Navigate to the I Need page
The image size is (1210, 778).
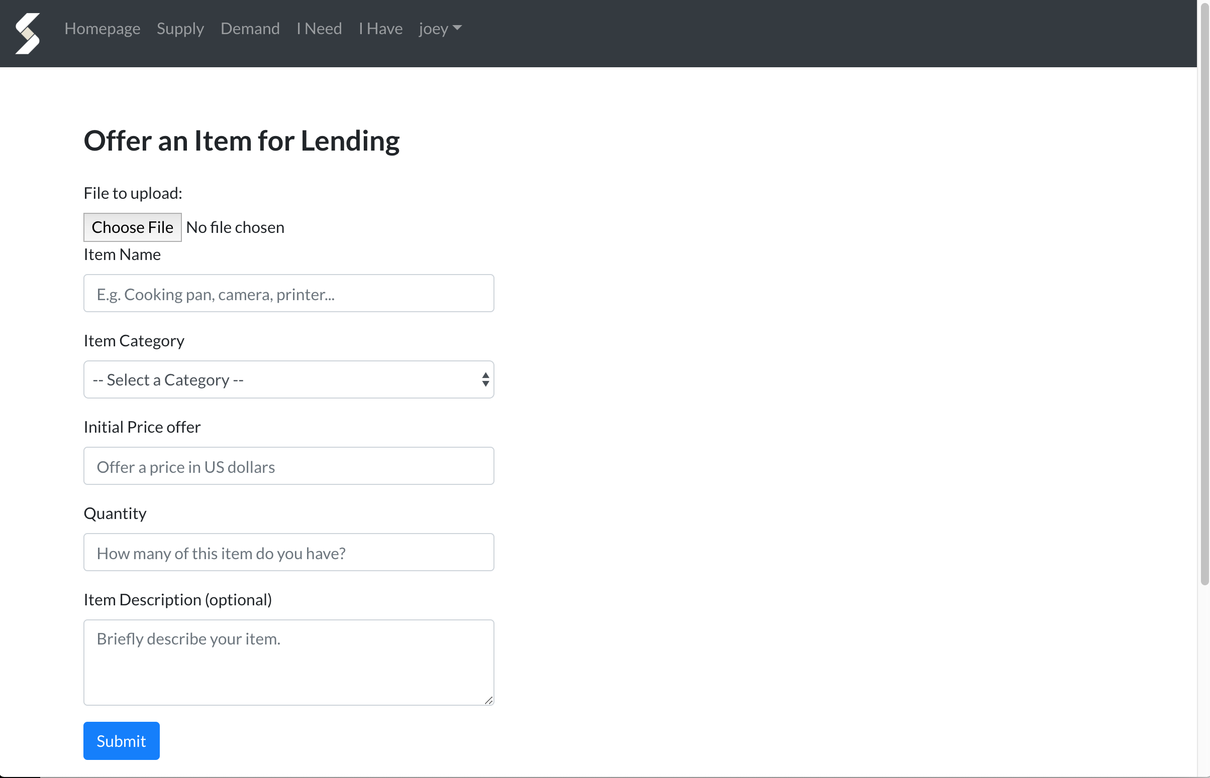coord(319,28)
